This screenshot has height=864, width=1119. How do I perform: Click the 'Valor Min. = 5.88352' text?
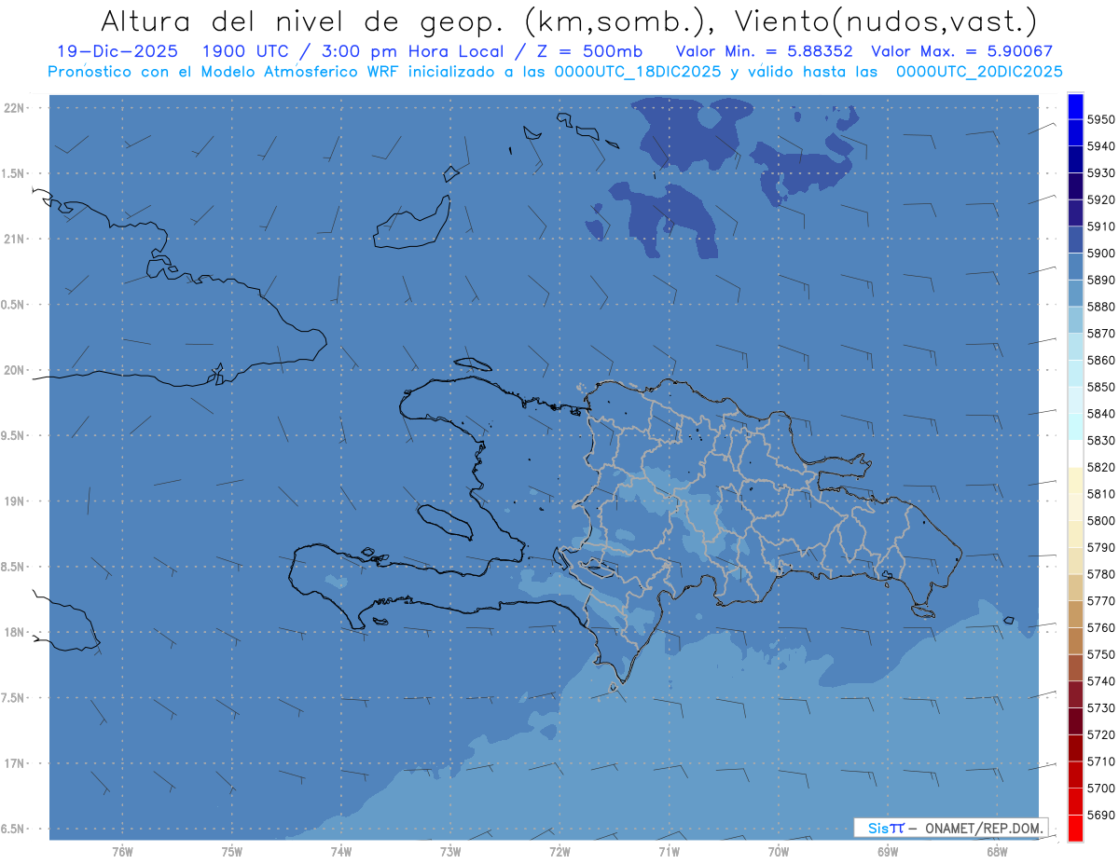coord(765,51)
